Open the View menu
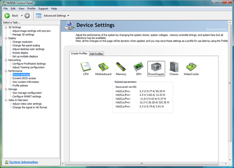Viewport: 234px width, 168px height. pos(21,9)
